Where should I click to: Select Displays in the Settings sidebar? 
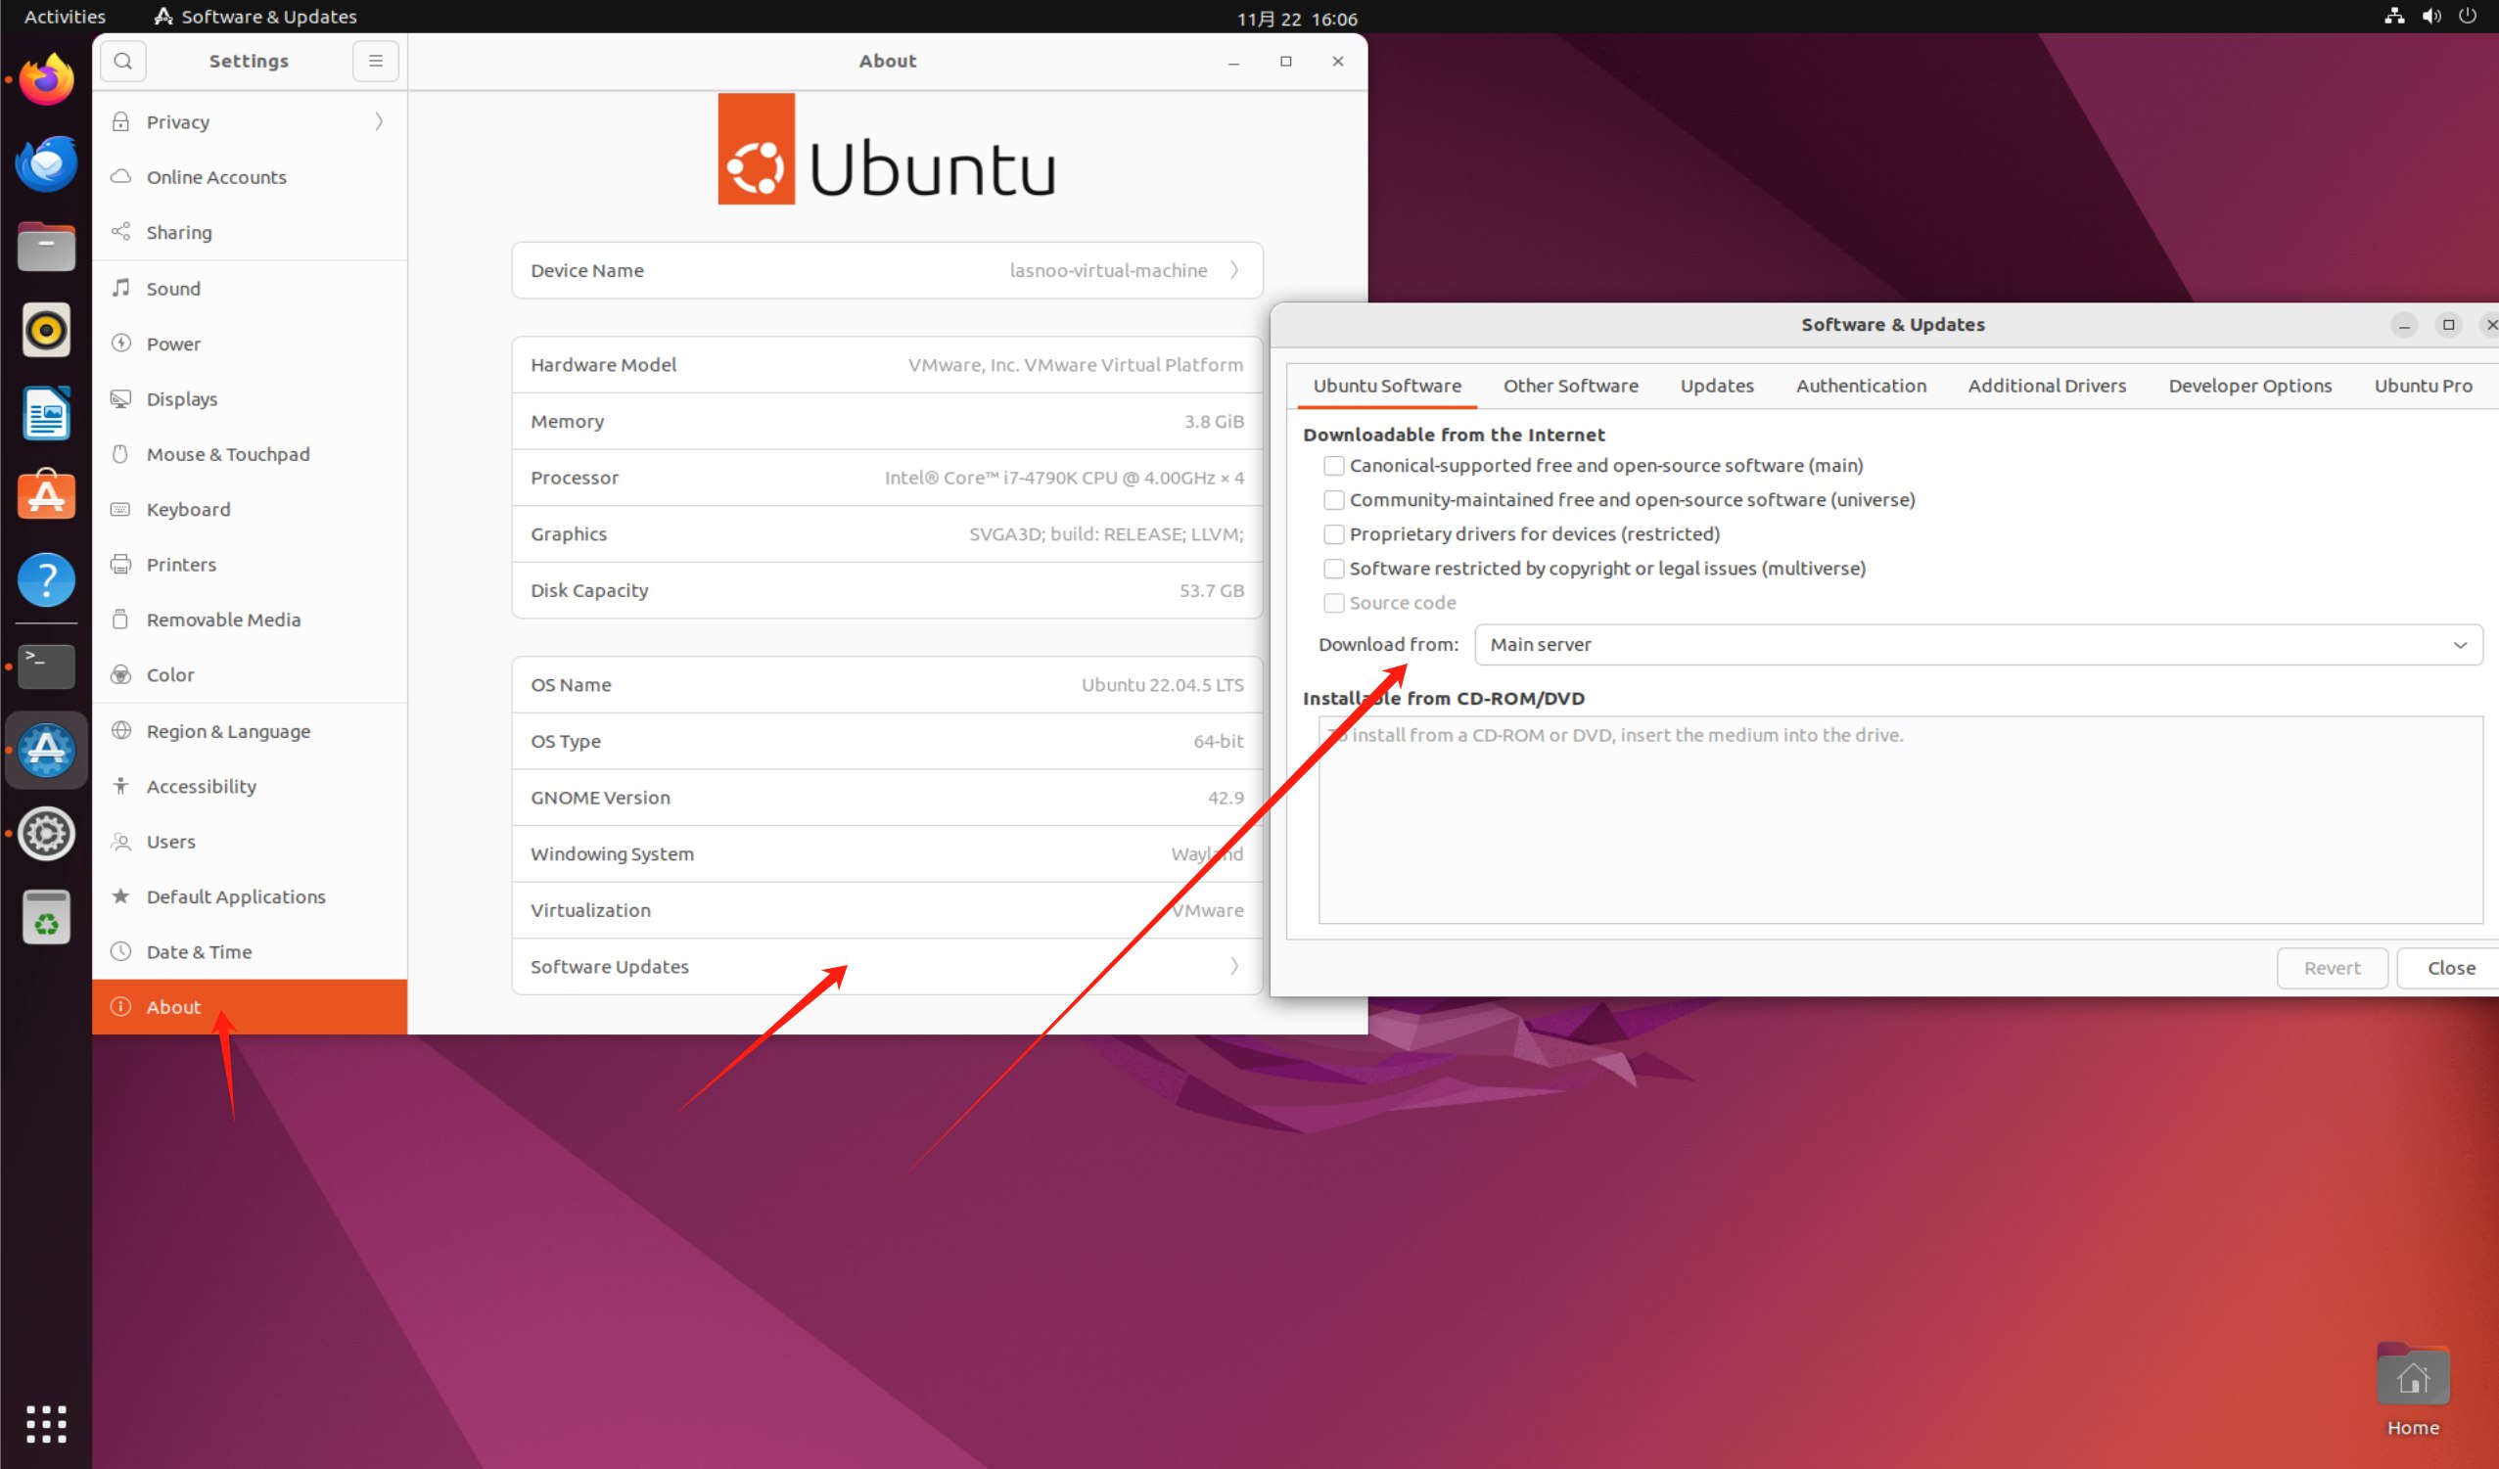click(x=181, y=398)
